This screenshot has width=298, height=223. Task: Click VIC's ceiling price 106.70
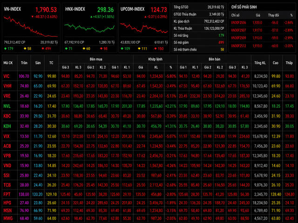(x=24, y=76)
